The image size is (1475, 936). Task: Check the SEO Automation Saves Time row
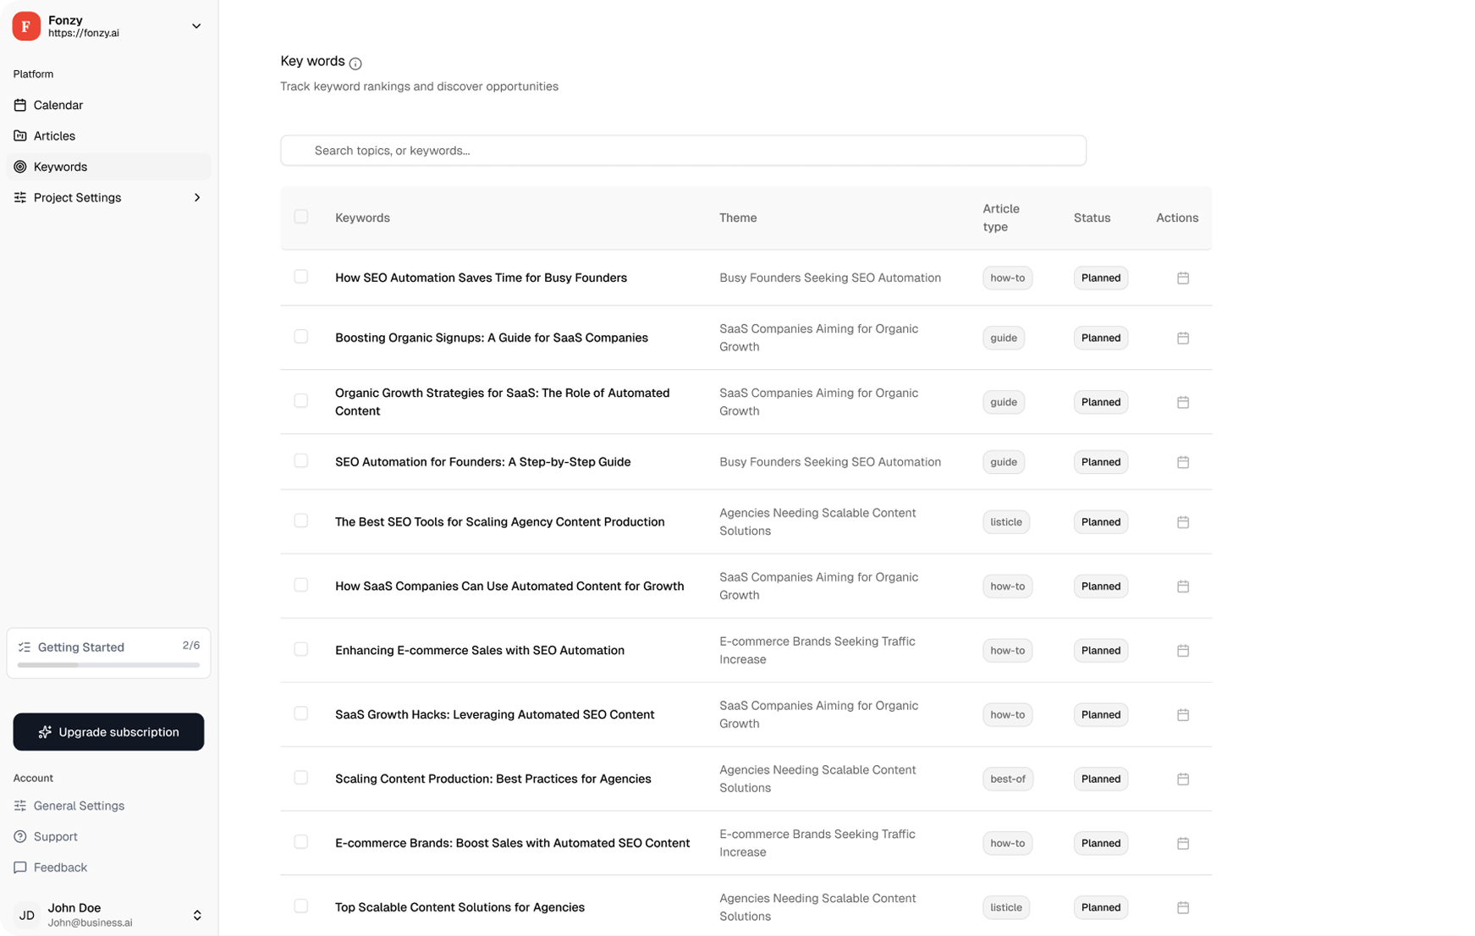[301, 276]
